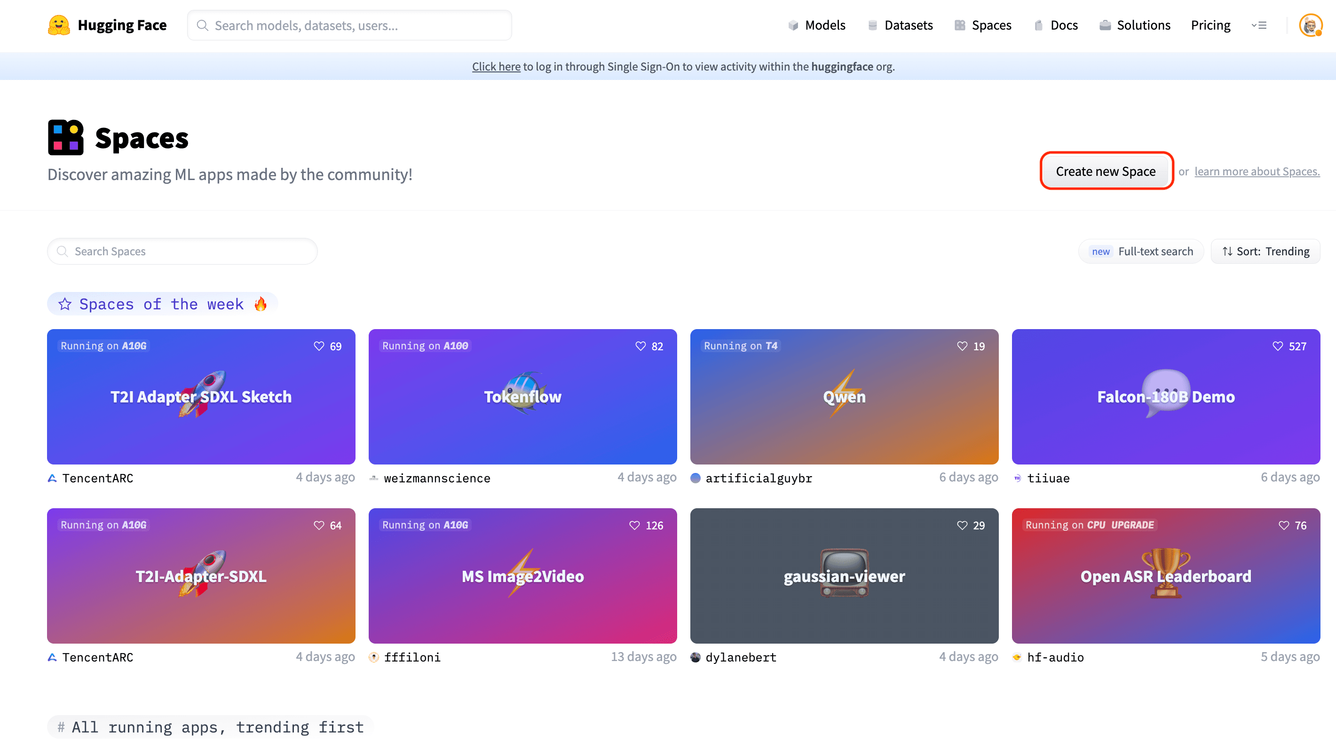Click the TencentArc avatar under T2I Adapter SDXL Sketch

pyautogui.click(x=52, y=478)
